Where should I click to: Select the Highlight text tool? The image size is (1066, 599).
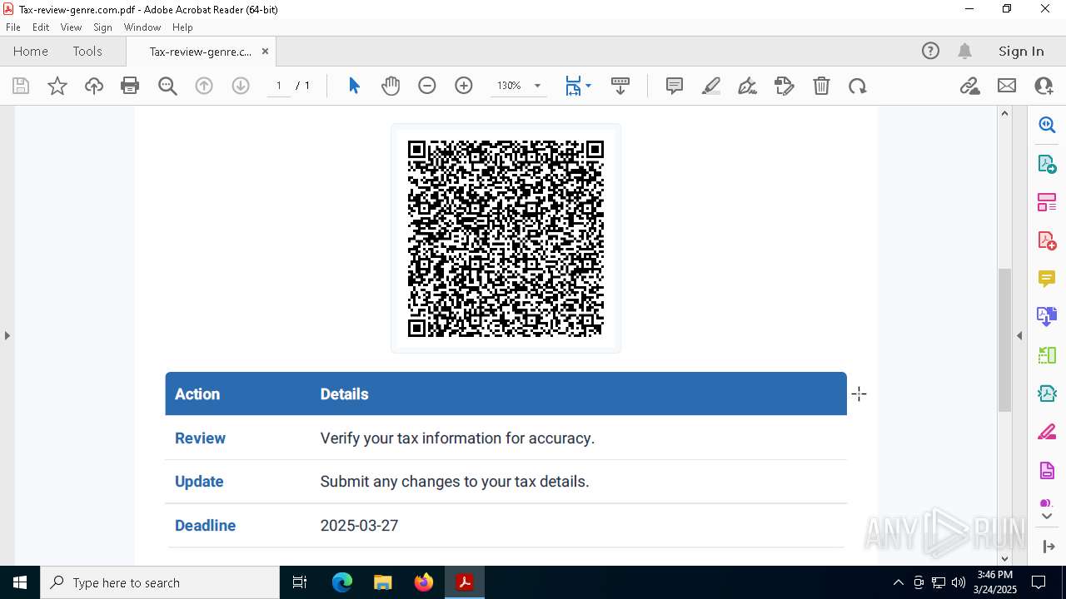click(711, 86)
